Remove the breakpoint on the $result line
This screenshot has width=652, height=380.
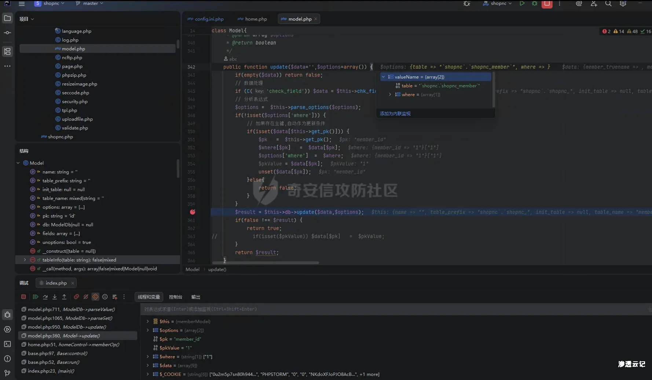(x=193, y=212)
